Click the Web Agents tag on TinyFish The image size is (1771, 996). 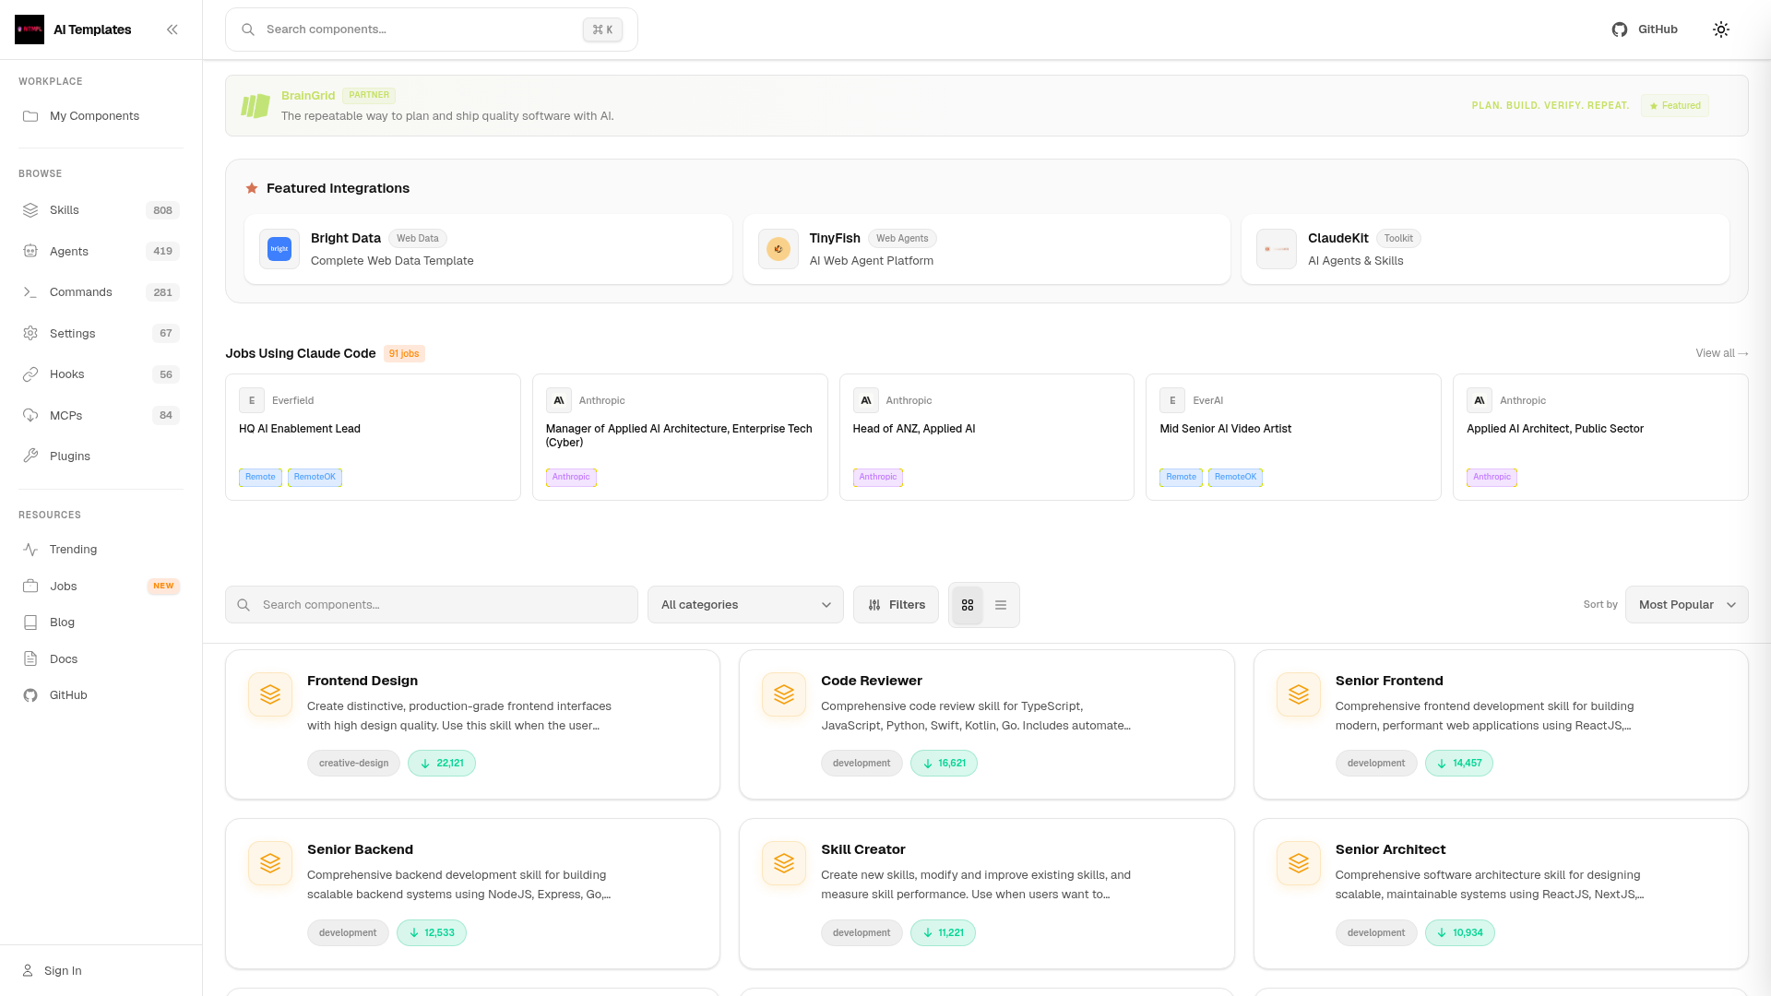[902, 239]
